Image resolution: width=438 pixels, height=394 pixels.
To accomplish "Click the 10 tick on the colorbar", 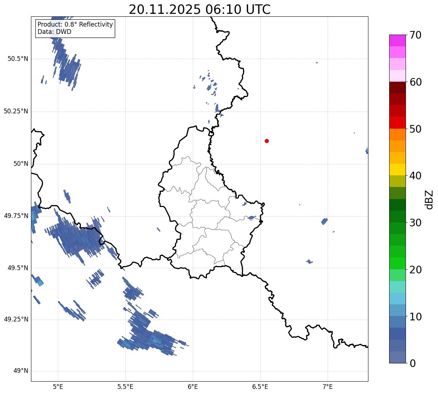I will pos(415,317).
